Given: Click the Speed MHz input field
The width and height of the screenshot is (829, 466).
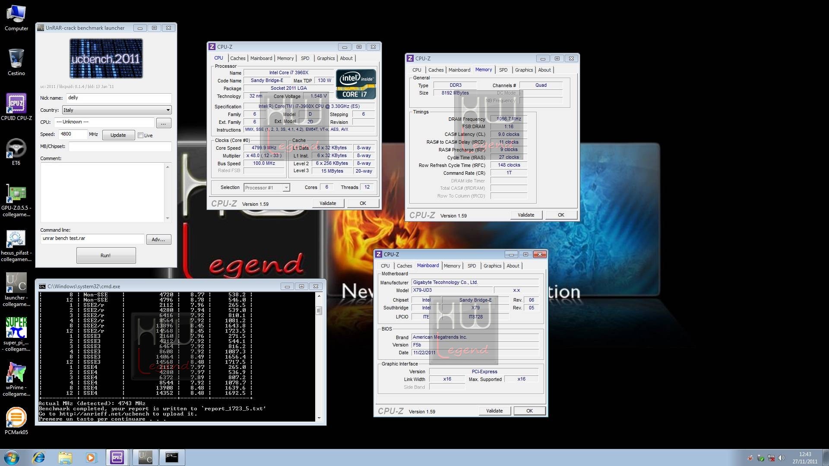Looking at the screenshot, I should pyautogui.click(x=73, y=134).
